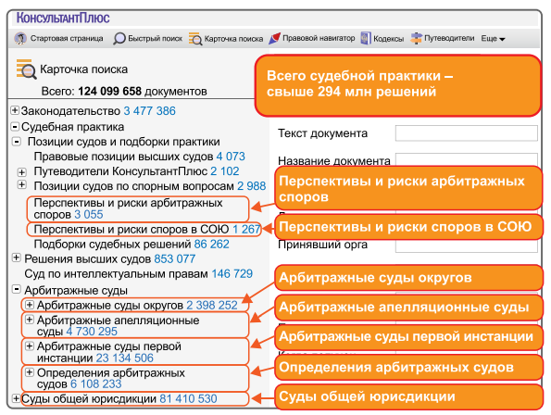This screenshot has height=415, width=551.
Task: Click the Стартовая страница toolbar icon
Action: point(20,38)
